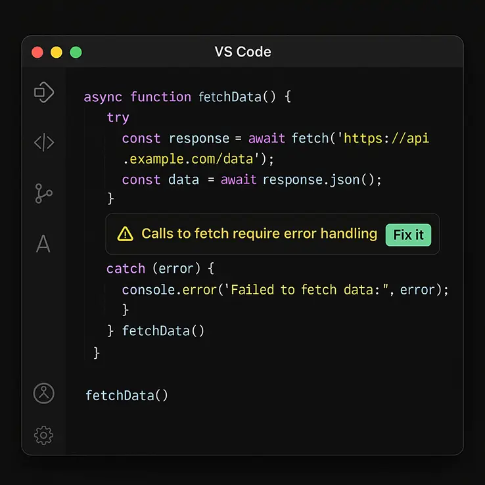Image resolution: width=485 pixels, height=485 pixels.
Task: Open the source control branch icon
Action: pyautogui.click(x=43, y=193)
